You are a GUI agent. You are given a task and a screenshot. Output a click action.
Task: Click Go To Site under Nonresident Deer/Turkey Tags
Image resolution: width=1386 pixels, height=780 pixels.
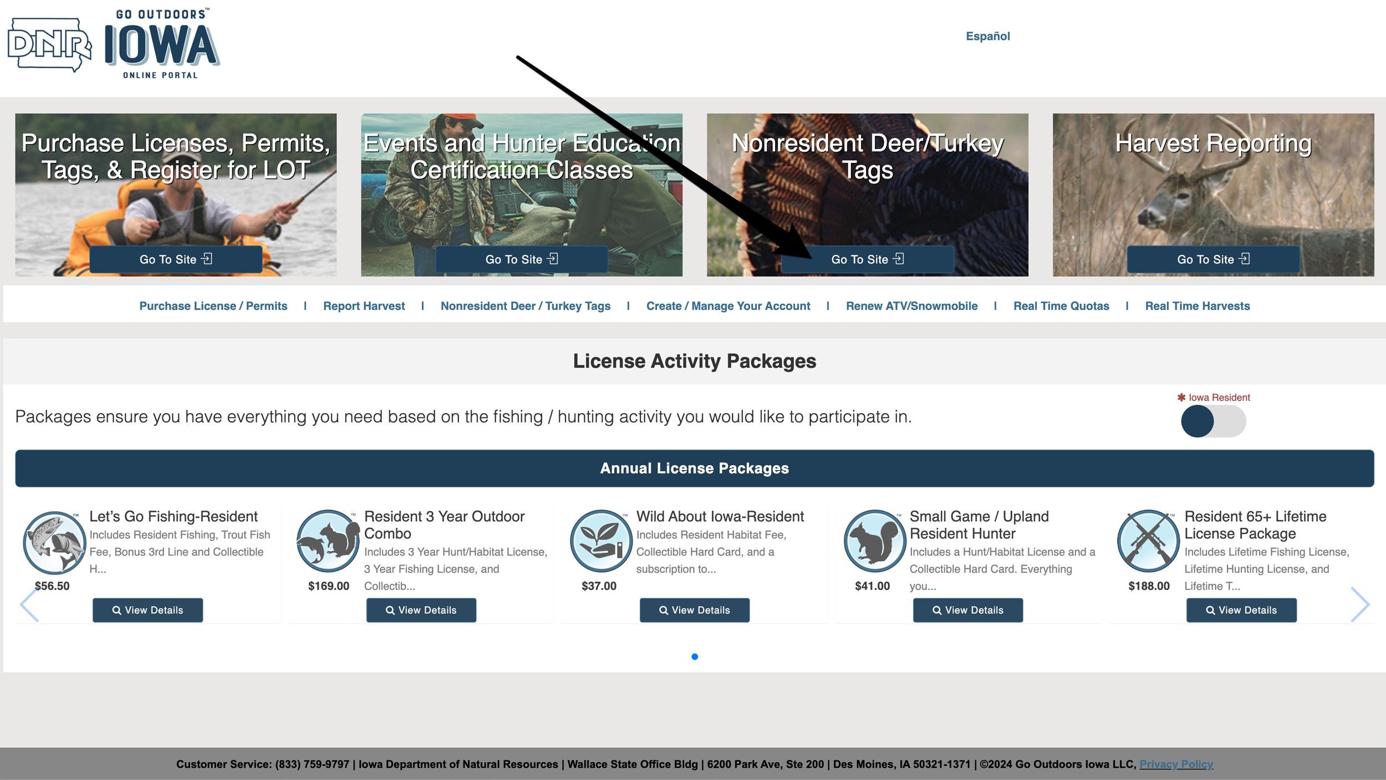click(x=867, y=259)
